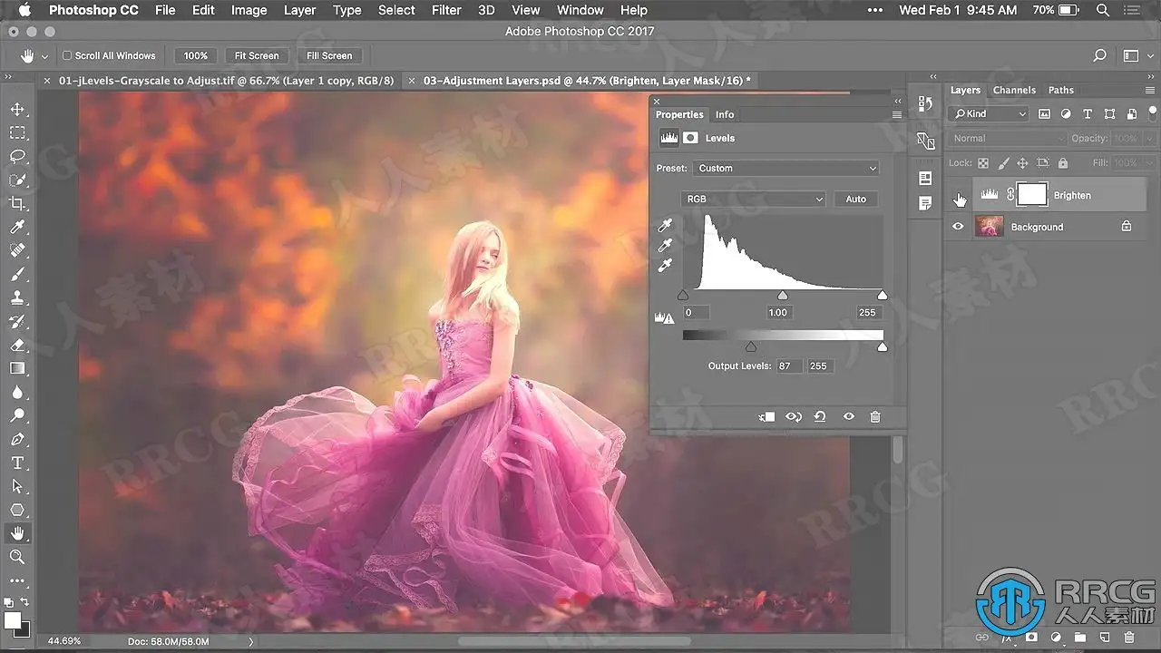Delete the adjustment layer using trash icon in Properties
The width and height of the screenshot is (1161, 653).
pos(875,417)
